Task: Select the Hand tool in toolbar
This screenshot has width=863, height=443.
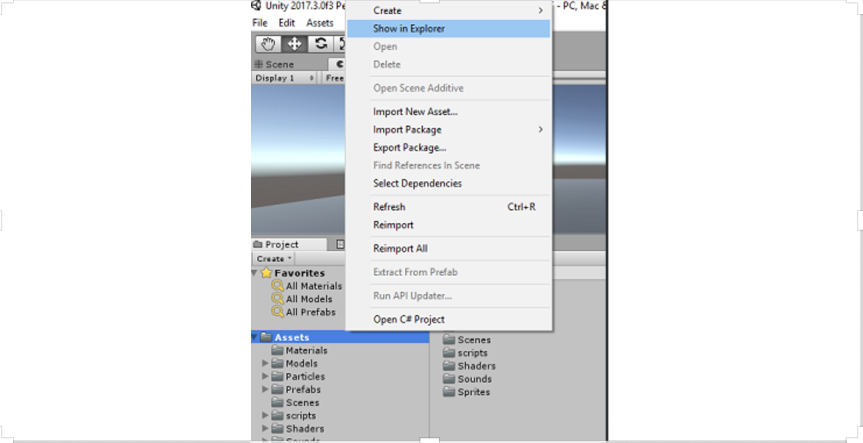Action: [268, 44]
